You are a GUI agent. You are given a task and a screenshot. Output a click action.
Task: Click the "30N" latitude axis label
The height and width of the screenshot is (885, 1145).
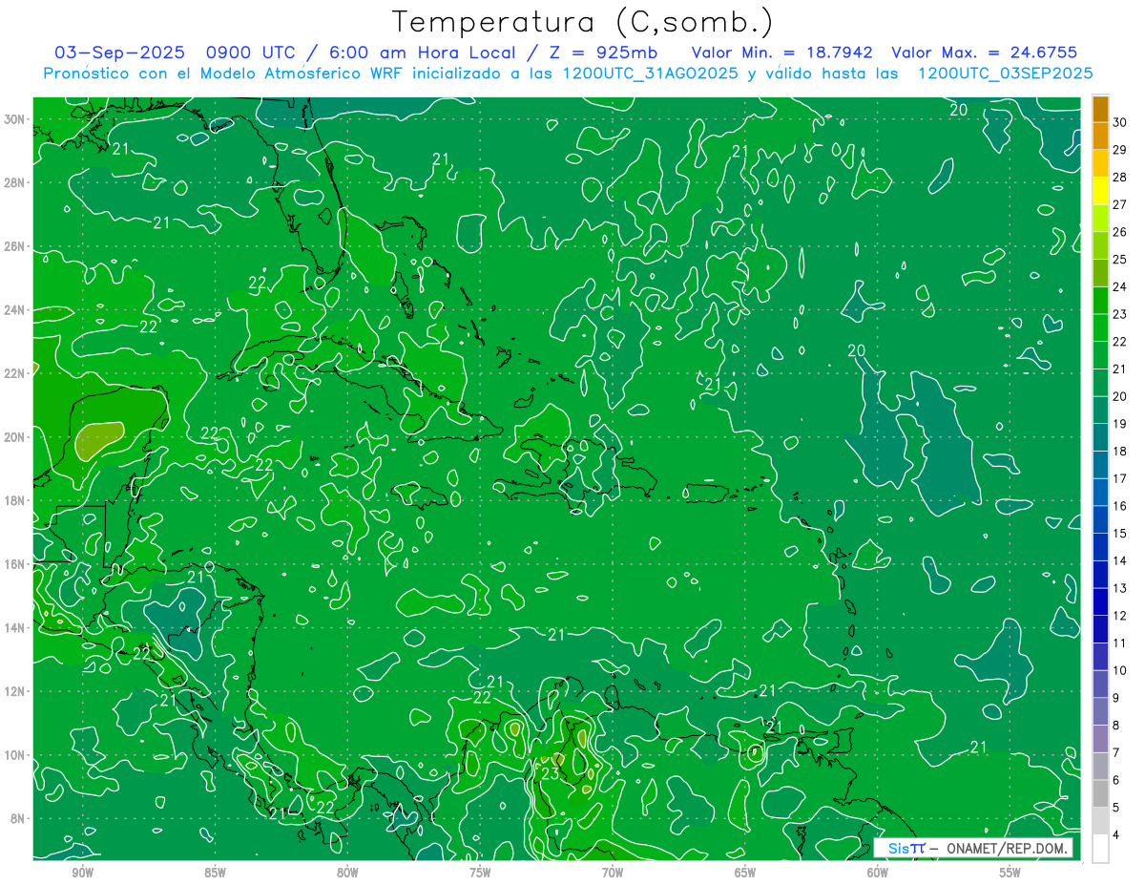tap(15, 118)
